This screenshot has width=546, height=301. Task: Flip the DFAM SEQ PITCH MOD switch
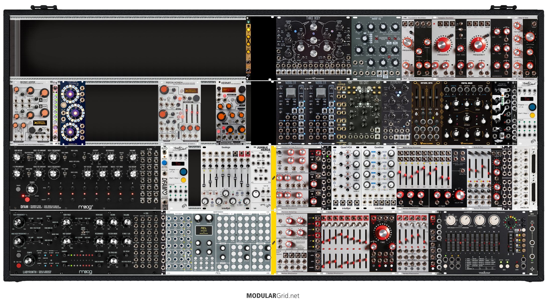pyautogui.click(x=29, y=157)
